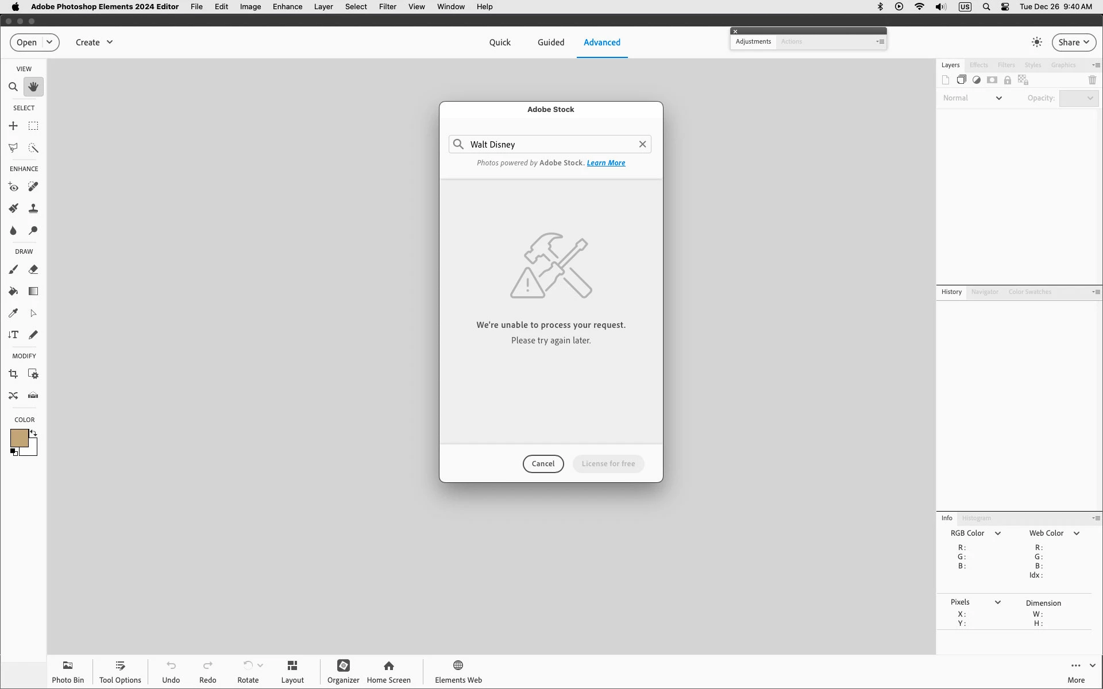This screenshot has height=689, width=1103.
Task: Select the Eraser tool
Action: pyautogui.click(x=33, y=269)
